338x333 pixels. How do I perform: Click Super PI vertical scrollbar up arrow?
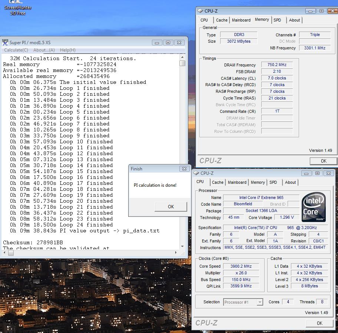182,57
